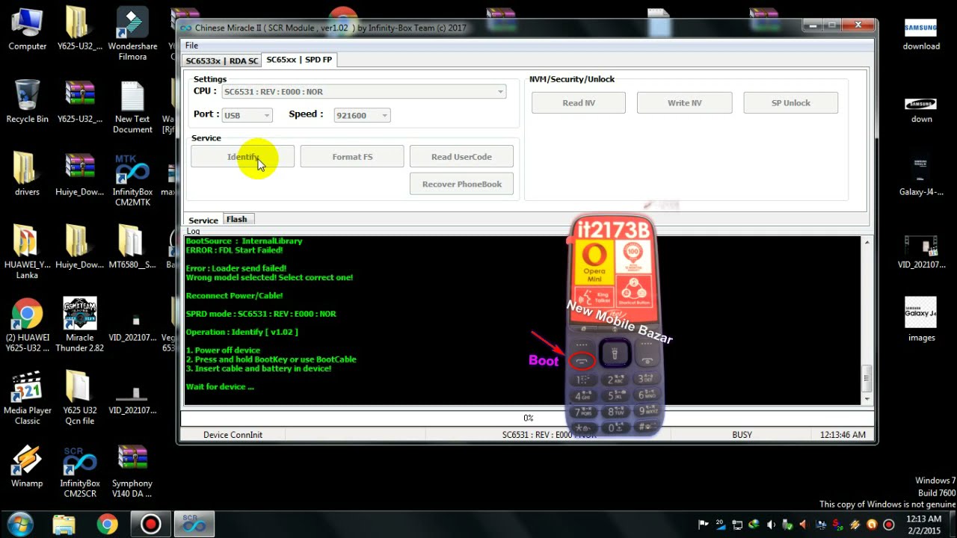Select the SC65xx | SPD FP tab
This screenshot has width=957, height=538.
(x=299, y=59)
